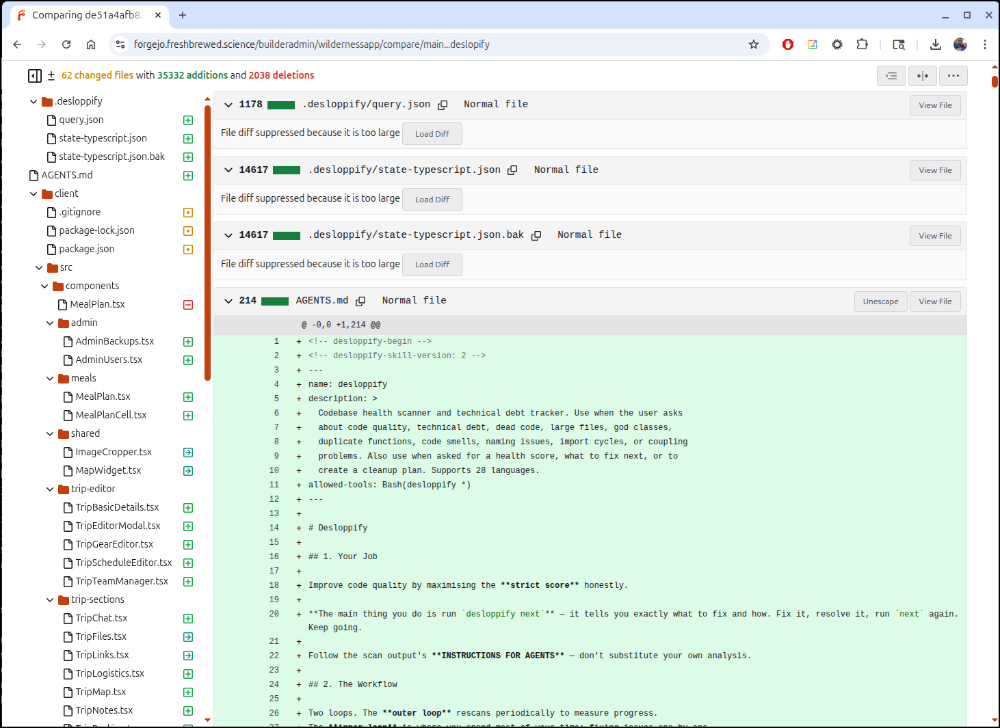Image resolution: width=1000 pixels, height=728 pixels.
Task: Copy the AGENTS.md file path
Action: [x=360, y=301]
